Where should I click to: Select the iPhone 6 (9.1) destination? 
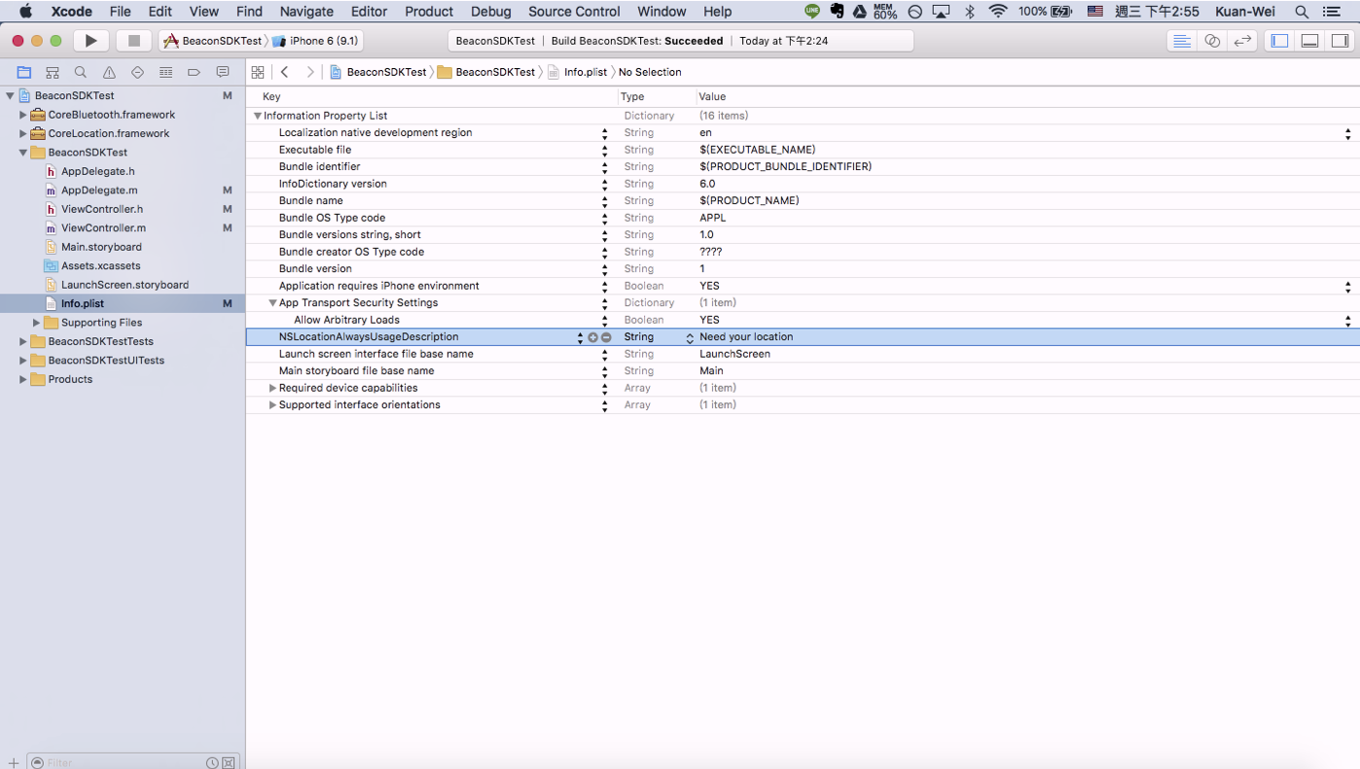(315, 41)
